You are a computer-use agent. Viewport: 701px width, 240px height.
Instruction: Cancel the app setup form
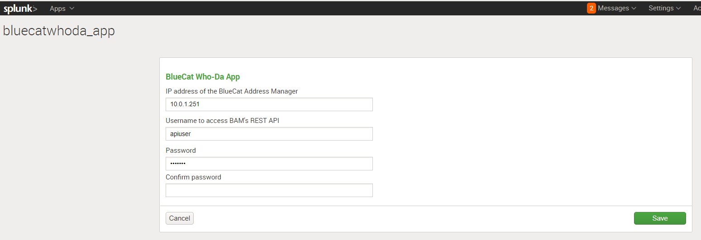click(180, 218)
